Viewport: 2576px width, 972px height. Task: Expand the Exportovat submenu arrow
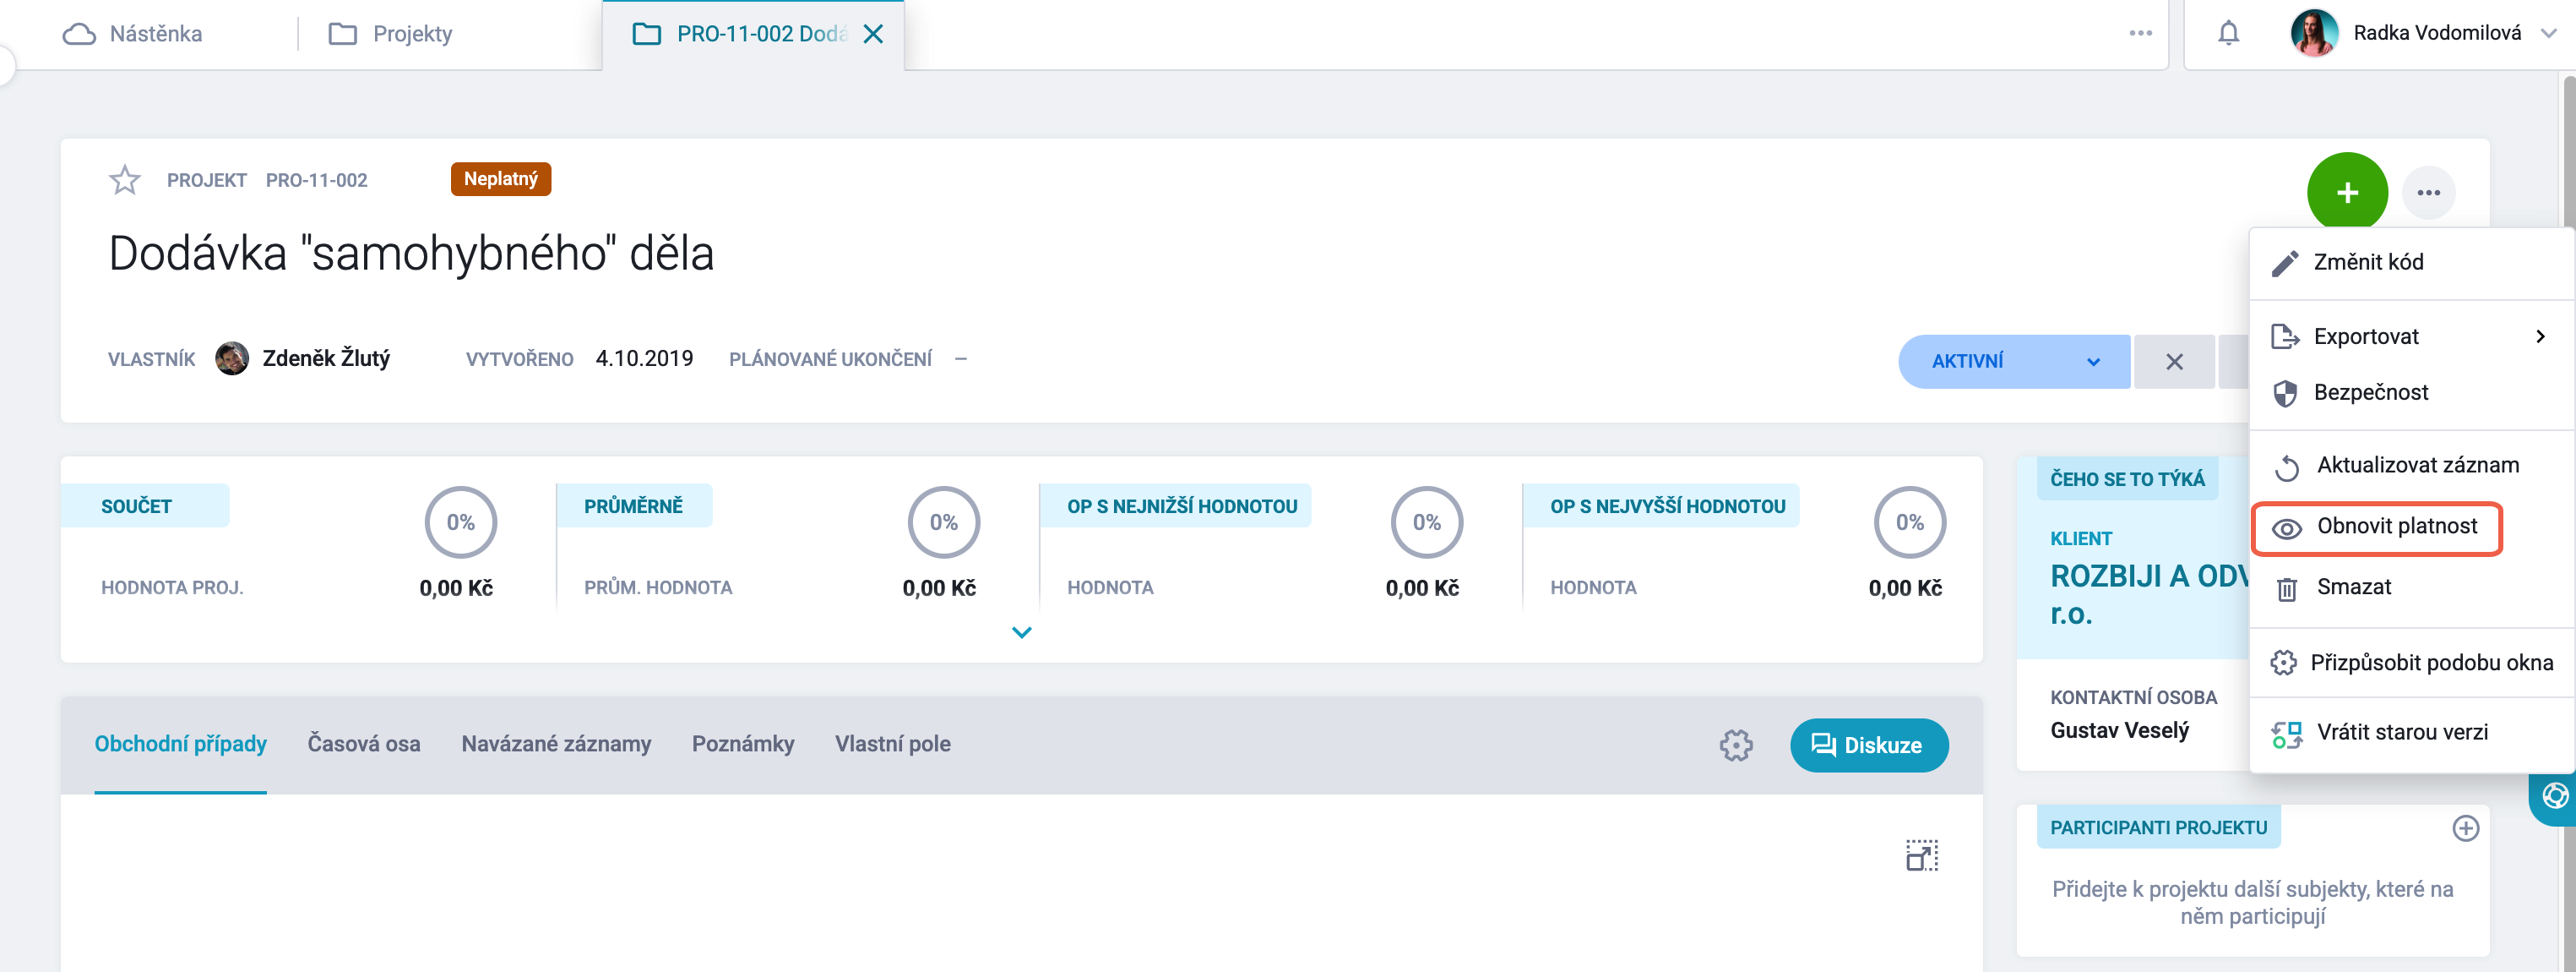click(x=2540, y=336)
